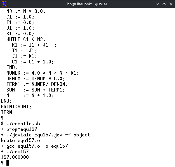This screenshot has height=167, width=175.
Task: Click the 'NUMER := 4.0 * N * N * K1;' line
Action: [42, 73]
